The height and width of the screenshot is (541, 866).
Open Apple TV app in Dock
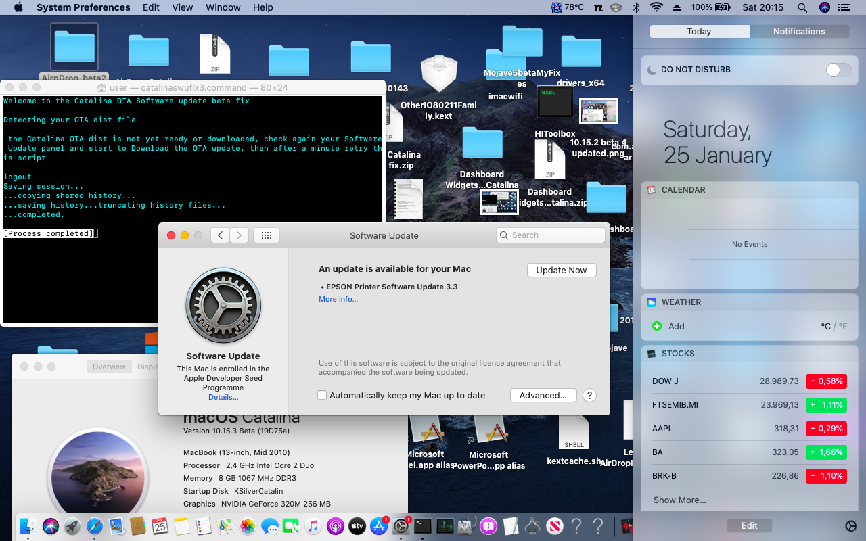click(x=357, y=526)
